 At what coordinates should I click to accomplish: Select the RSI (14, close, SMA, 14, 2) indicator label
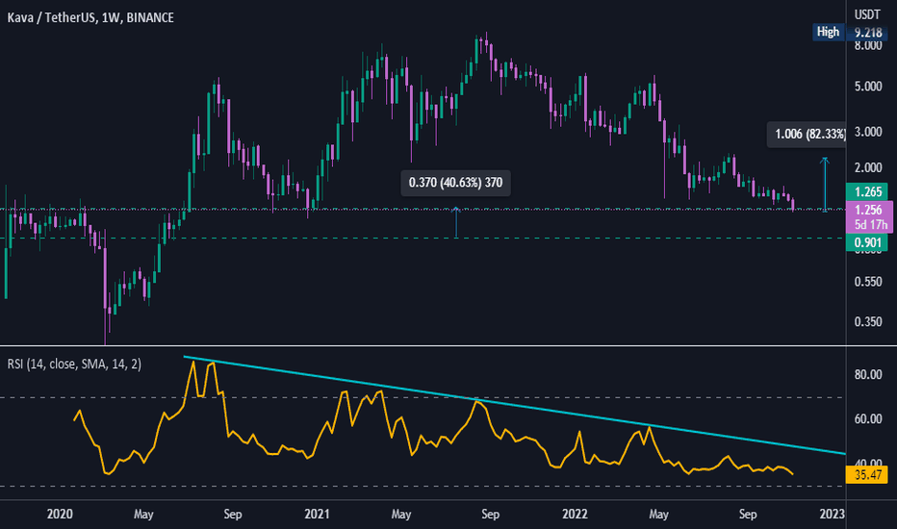tap(74, 365)
